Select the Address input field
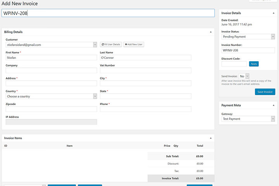This screenshot has width=279, height=186. tap(51, 83)
